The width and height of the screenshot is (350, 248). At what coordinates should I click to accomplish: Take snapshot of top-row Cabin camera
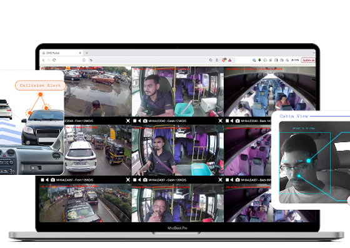[145, 121]
